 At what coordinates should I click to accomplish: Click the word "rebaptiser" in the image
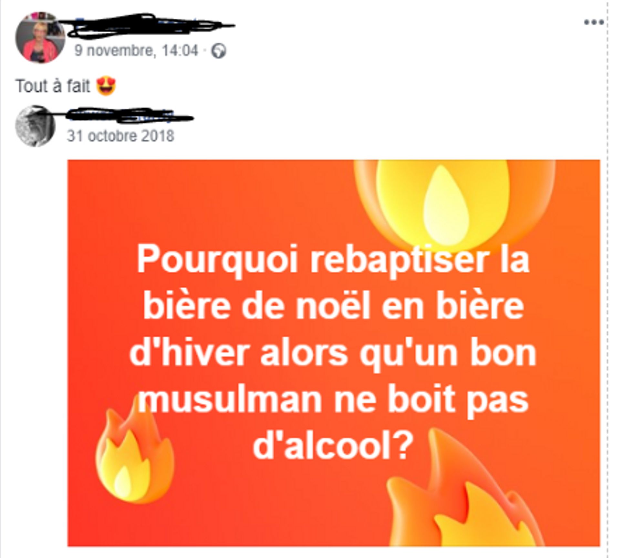pos(398,261)
